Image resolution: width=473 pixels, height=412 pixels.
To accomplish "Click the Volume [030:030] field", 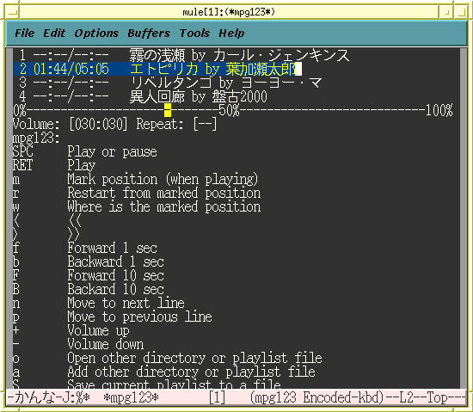I will click(x=71, y=124).
